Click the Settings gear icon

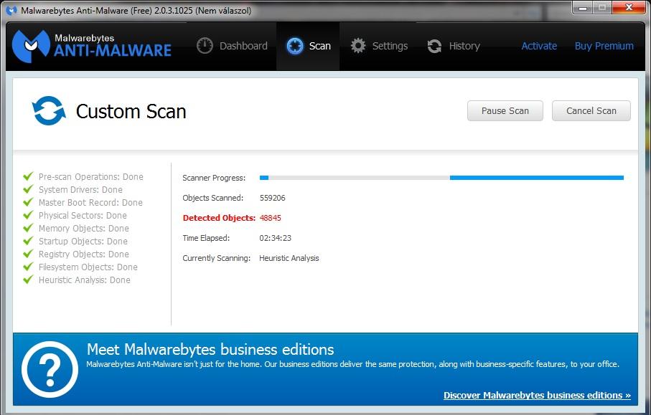click(358, 46)
